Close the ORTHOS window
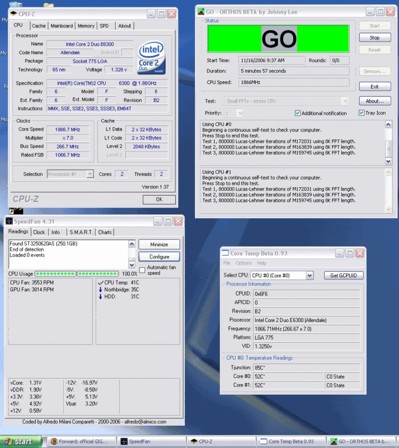The width and height of the screenshot is (399, 448). (390, 12)
